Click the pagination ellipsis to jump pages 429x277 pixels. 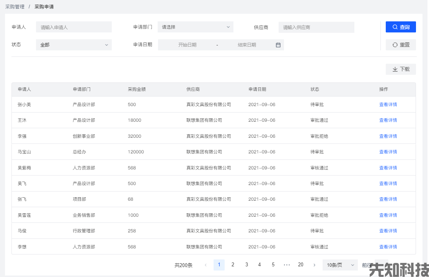click(287, 265)
